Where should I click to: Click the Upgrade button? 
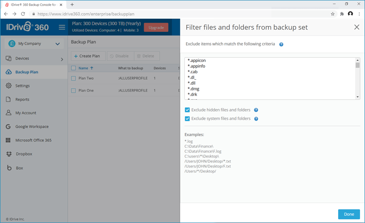(x=156, y=28)
